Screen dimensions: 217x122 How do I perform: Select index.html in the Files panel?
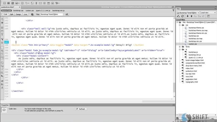pyautogui.click(x=190, y=68)
